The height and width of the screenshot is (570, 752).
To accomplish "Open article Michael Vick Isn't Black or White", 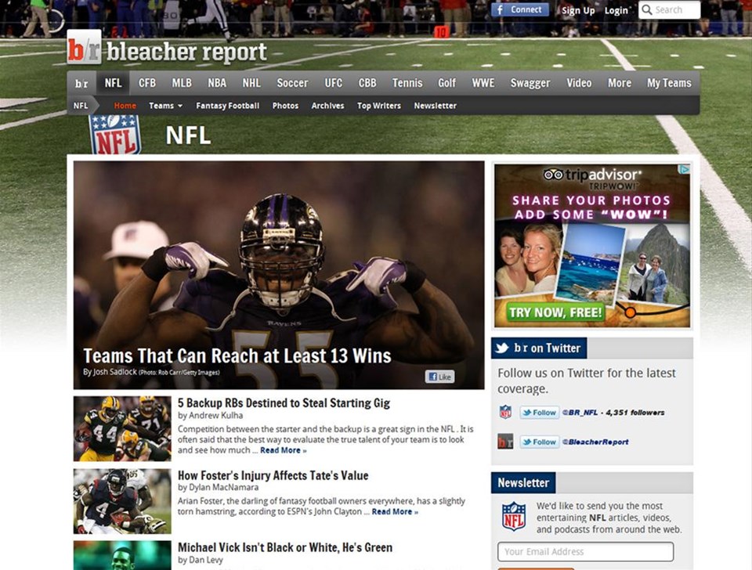I will [285, 547].
